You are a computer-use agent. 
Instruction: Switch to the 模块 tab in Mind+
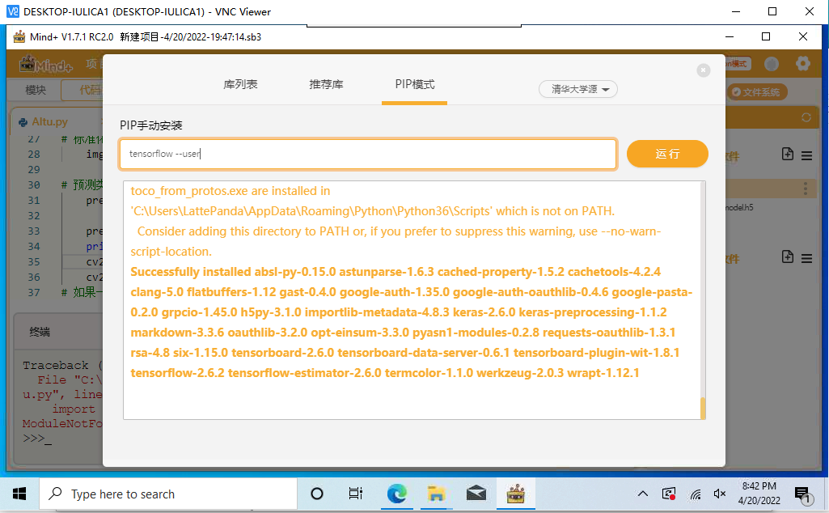tap(36, 90)
